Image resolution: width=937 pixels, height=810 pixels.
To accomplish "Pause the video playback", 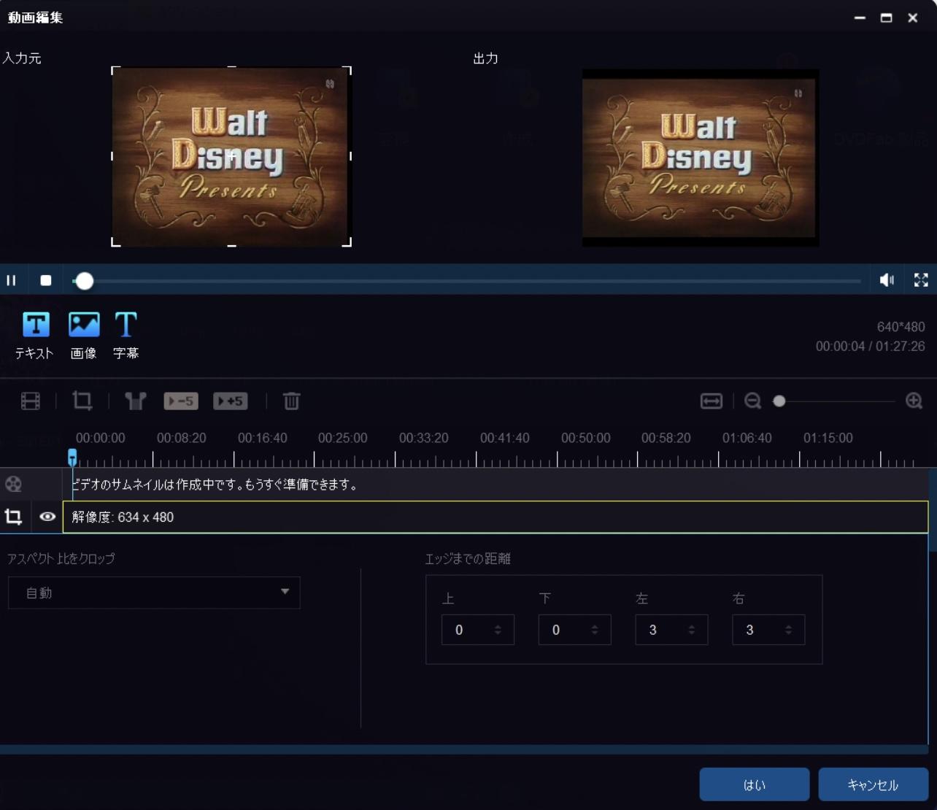I will click(x=11, y=280).
